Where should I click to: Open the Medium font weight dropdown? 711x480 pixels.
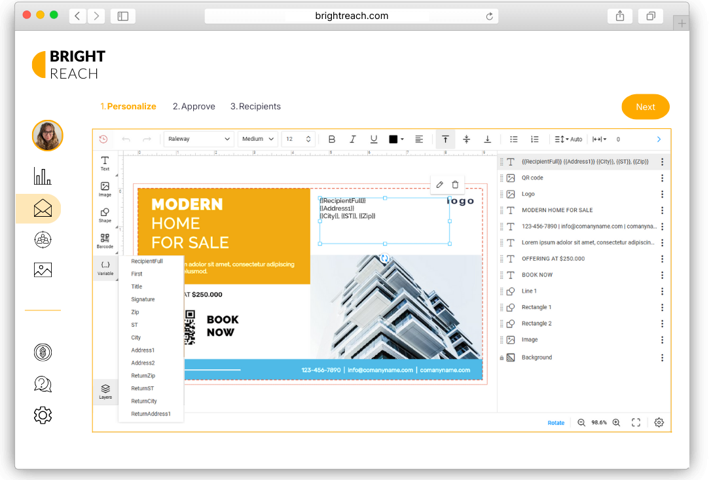257,139
